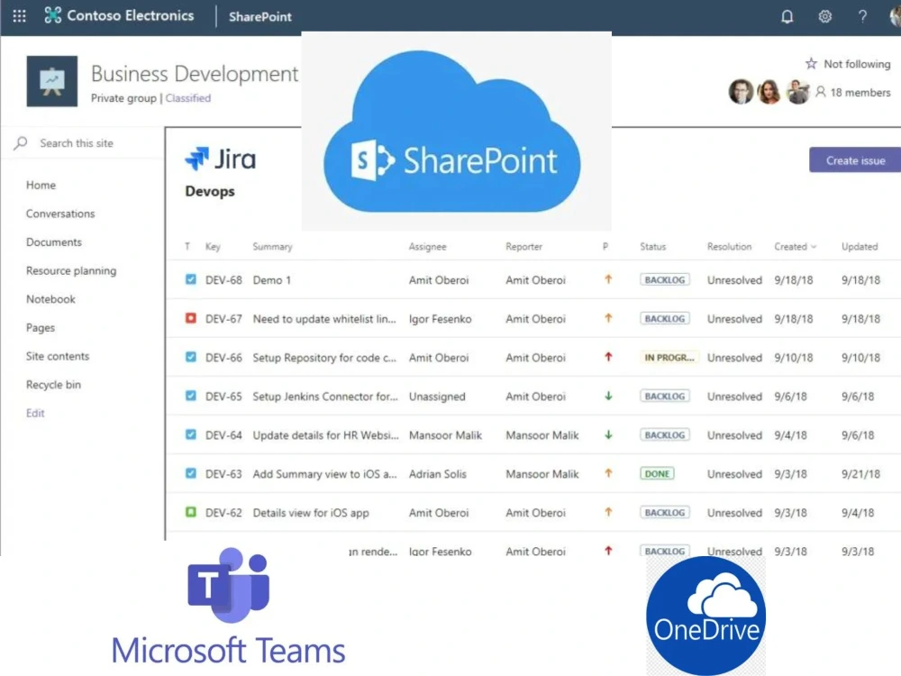Image resolution: width=901 pixels, height=676 pixels.
Task: Click the IN PROGR... status badge on DEV-66
Action: [669, 357]
